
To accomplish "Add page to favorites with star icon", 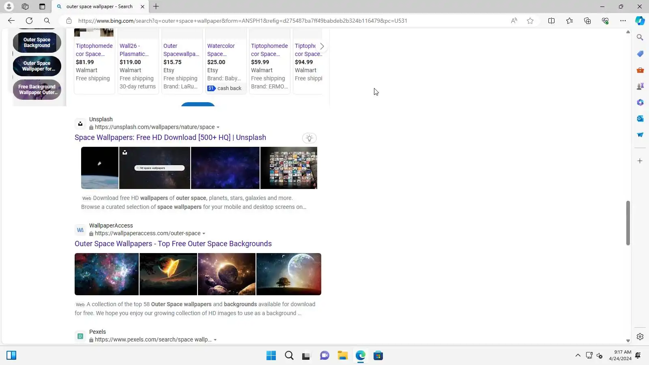I will click(530, 21).
